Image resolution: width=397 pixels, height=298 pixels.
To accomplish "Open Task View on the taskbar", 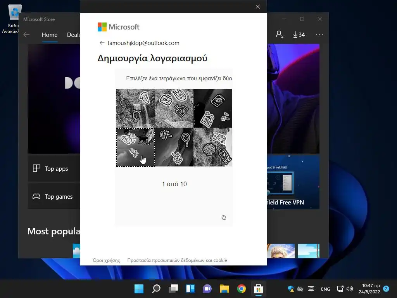I will pyautogui.click(x=173, y=289).
